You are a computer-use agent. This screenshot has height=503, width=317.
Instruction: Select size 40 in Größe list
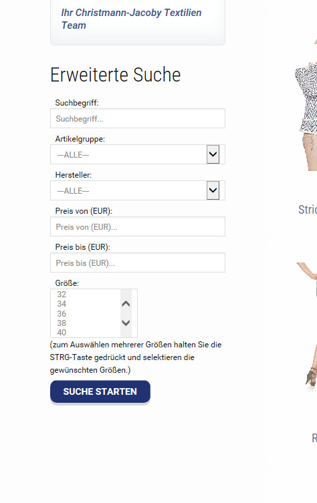86,333
